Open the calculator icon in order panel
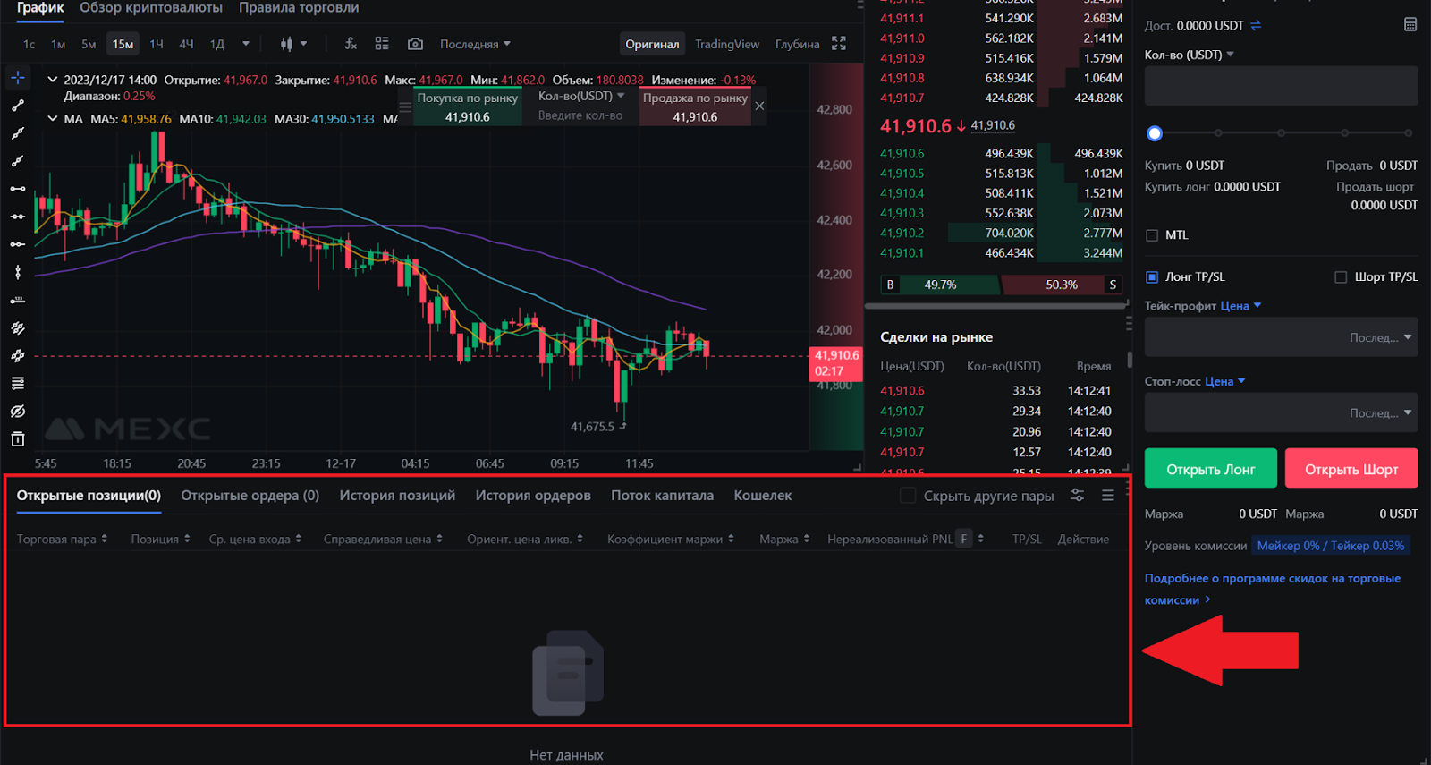The width and height of the screenshot is (1431, 765). point(1410,25)
